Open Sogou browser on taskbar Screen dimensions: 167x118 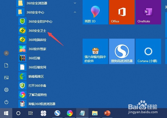57,113
